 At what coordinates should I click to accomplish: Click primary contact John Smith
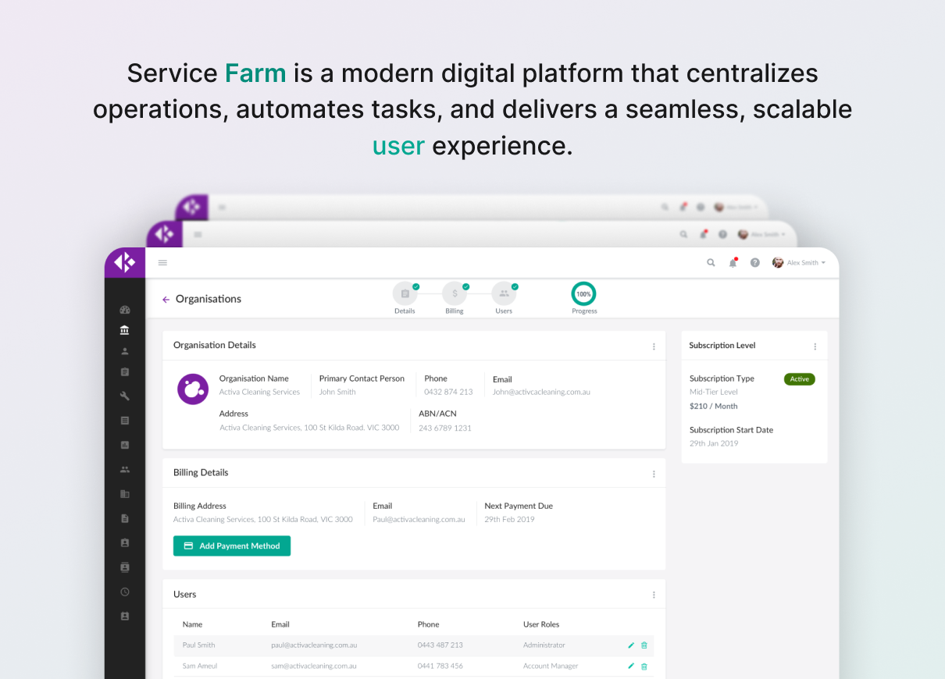point(337,392)
